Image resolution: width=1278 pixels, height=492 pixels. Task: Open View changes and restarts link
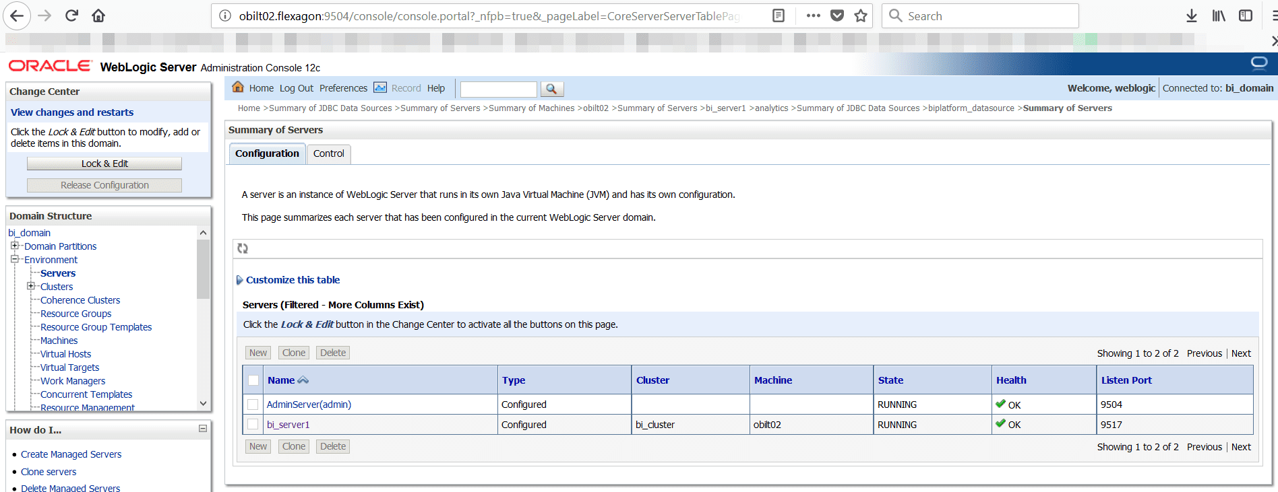(72, 112)
